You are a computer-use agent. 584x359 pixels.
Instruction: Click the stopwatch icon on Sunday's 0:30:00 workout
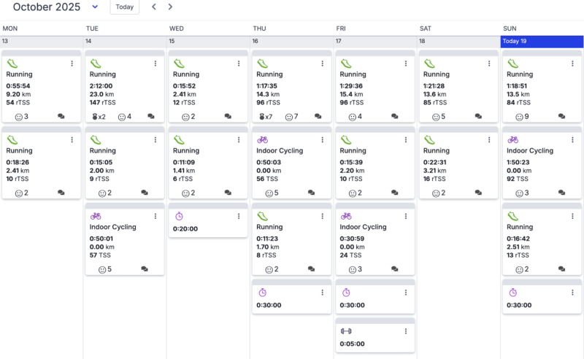(512, 293)
